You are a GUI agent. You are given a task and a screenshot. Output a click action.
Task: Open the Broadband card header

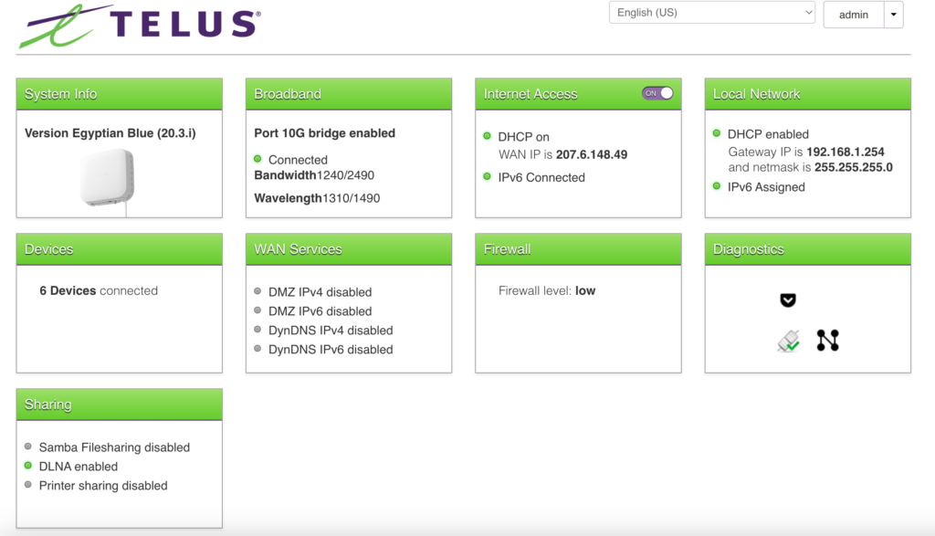348,94
